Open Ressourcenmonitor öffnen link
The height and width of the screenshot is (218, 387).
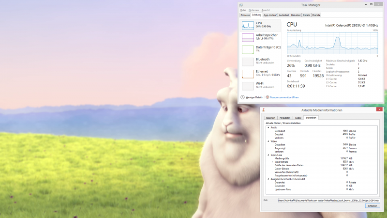[x=284, y=97]
